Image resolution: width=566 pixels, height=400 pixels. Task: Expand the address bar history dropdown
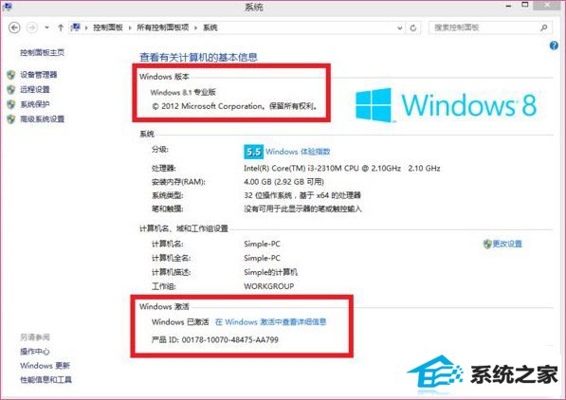399,27
